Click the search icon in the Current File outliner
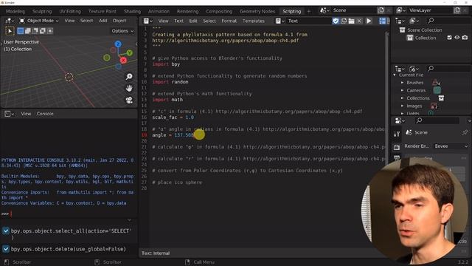 point(431,69)
